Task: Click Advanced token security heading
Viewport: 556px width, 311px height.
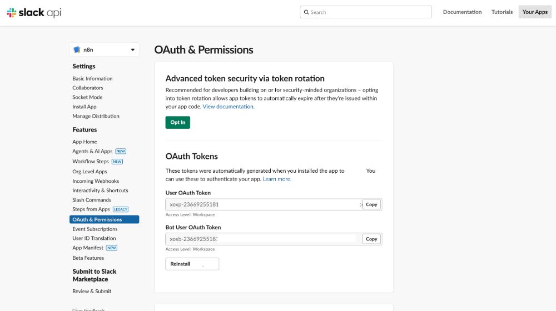Action: [245, 78]
